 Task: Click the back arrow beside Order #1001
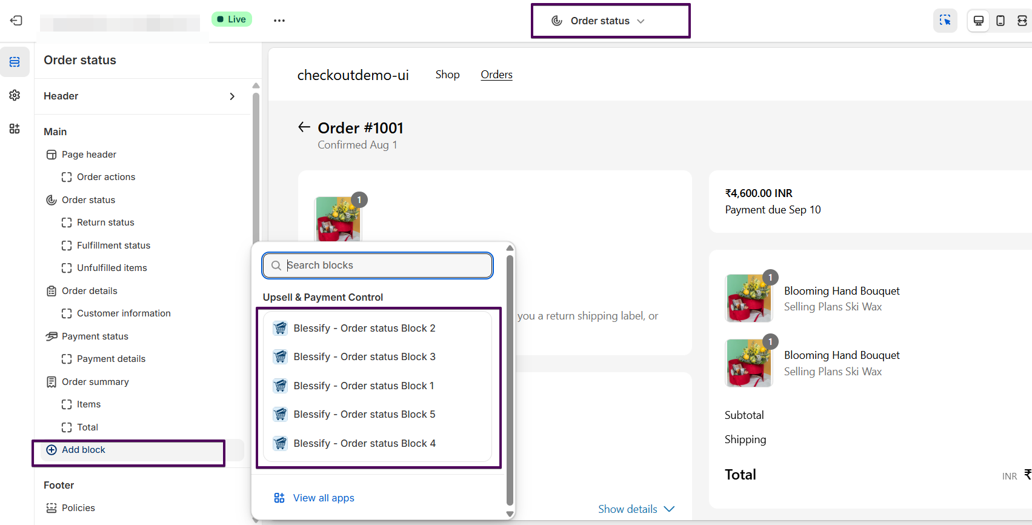coord(304,127)
